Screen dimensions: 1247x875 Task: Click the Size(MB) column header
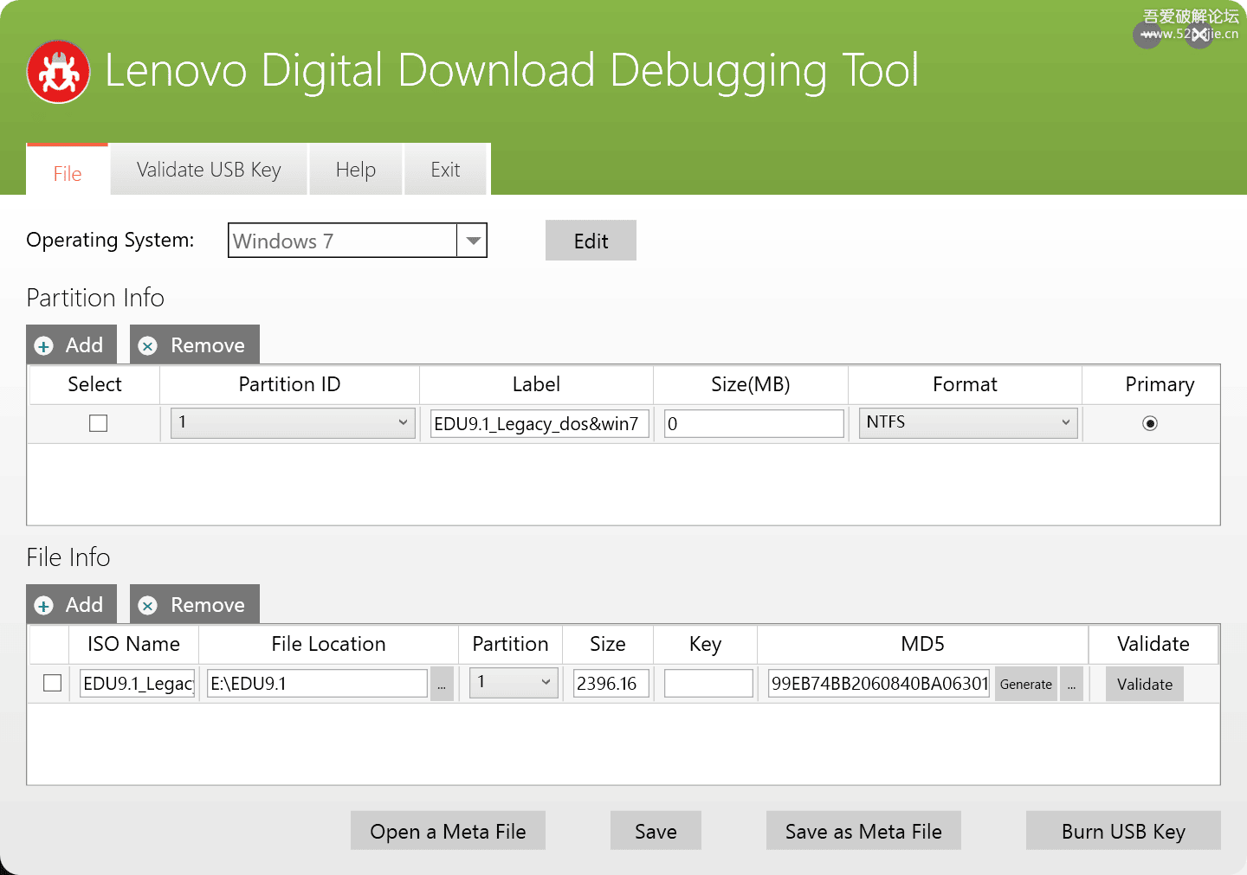pyautogui.click(x=751, y=384)
